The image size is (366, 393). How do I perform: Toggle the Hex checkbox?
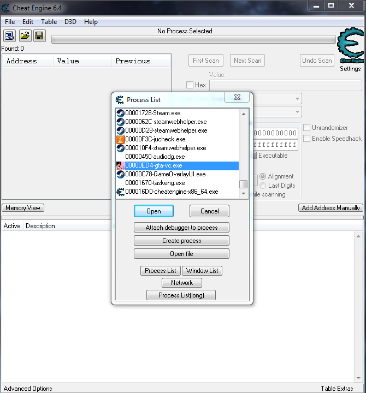[x=190, y=85]
